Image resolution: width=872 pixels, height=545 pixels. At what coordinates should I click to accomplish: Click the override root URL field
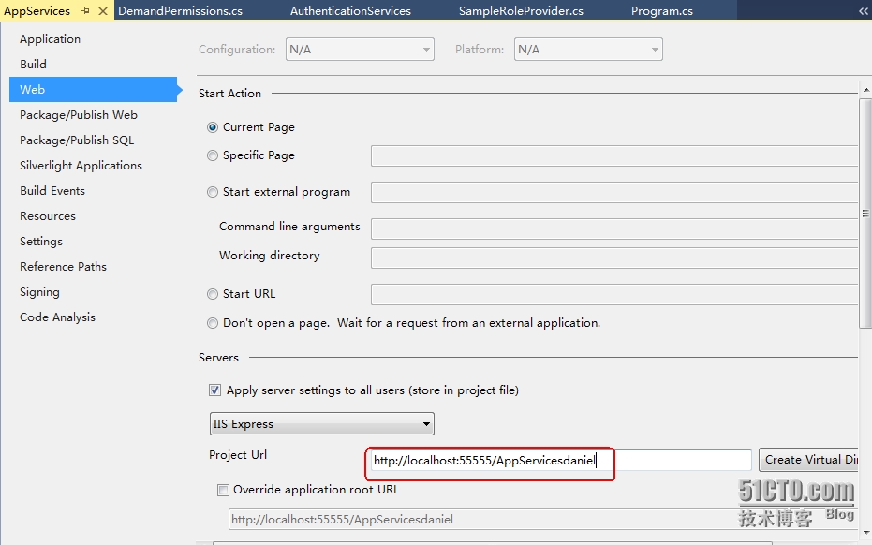coord(543,520)
